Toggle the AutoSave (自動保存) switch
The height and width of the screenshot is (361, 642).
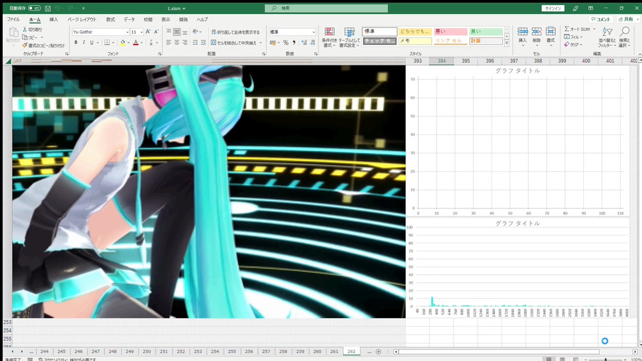click(34, 8)
